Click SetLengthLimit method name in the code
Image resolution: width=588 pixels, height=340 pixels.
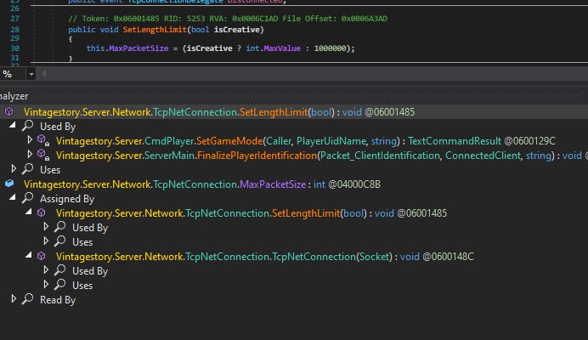tap(153, 29)
